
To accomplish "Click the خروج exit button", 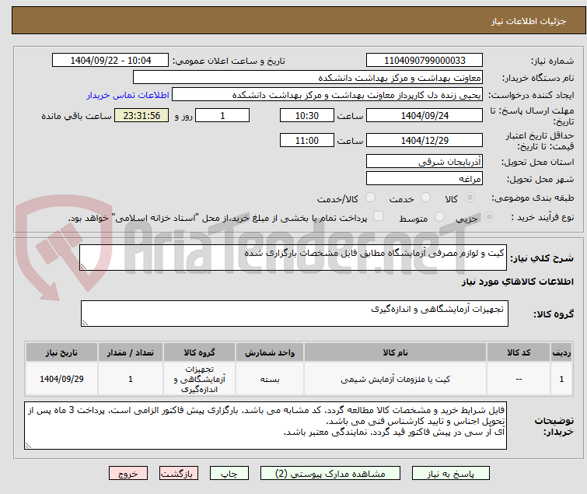I will click(128, 473).
